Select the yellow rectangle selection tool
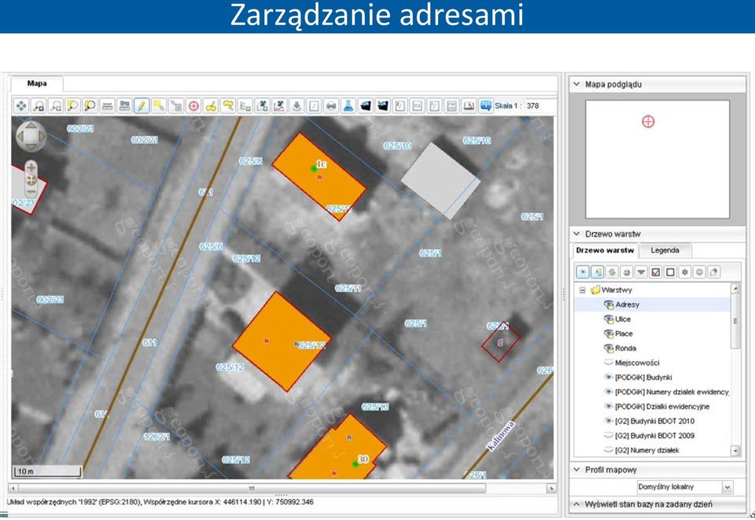 [159, 106]
